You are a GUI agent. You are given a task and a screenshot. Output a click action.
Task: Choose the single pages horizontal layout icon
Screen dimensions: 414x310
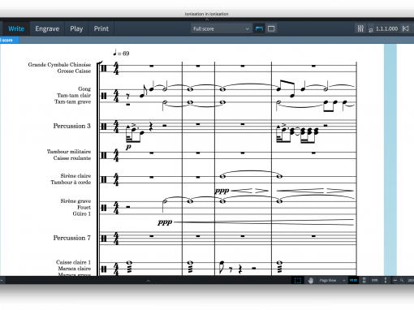click(374, 280)
